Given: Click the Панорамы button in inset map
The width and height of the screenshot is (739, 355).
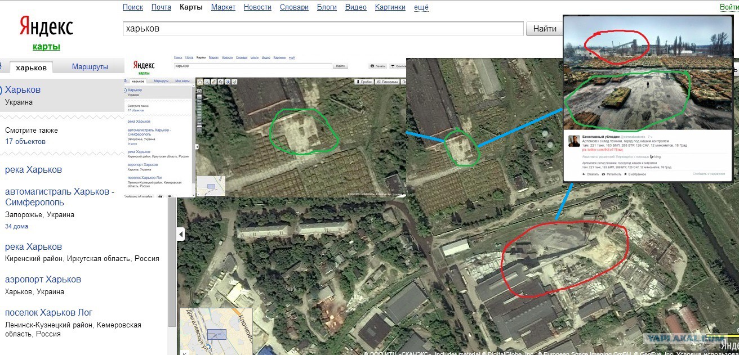Looking at the screenshot, I should pyautogui.click(x=386, y=82).
